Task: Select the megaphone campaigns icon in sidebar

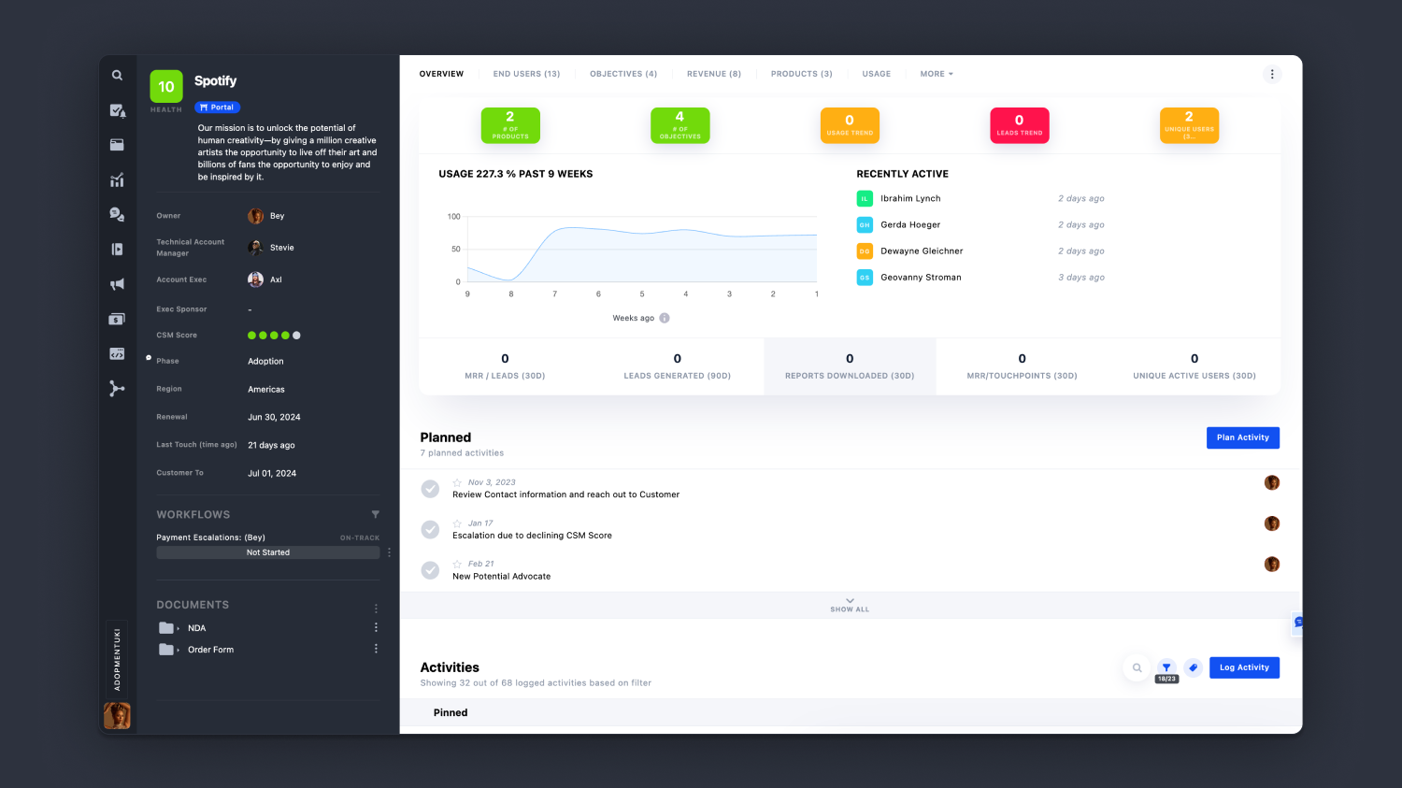Action: coord(117,283)
